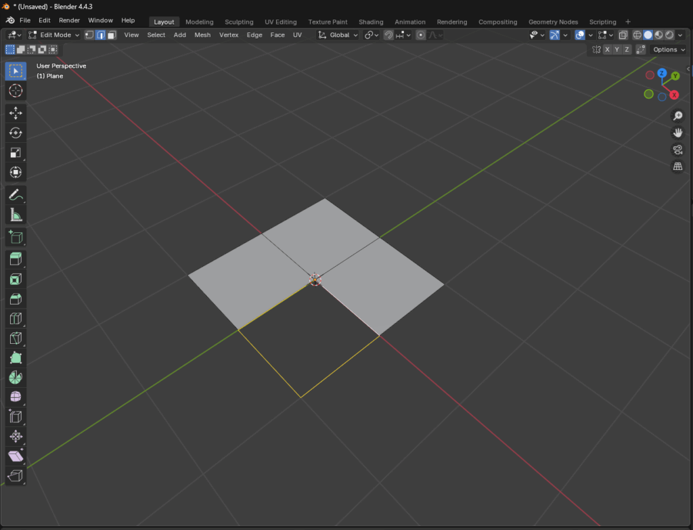The width and height of the screenshot is (693, 530).
Task: Activate the Shear tool
Action: click(x=16, y=456)
